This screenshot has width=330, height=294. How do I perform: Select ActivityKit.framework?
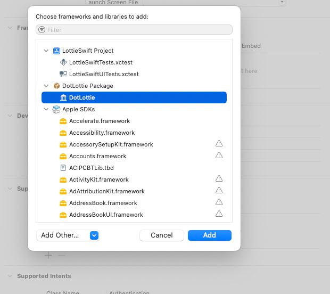(99, 179)
